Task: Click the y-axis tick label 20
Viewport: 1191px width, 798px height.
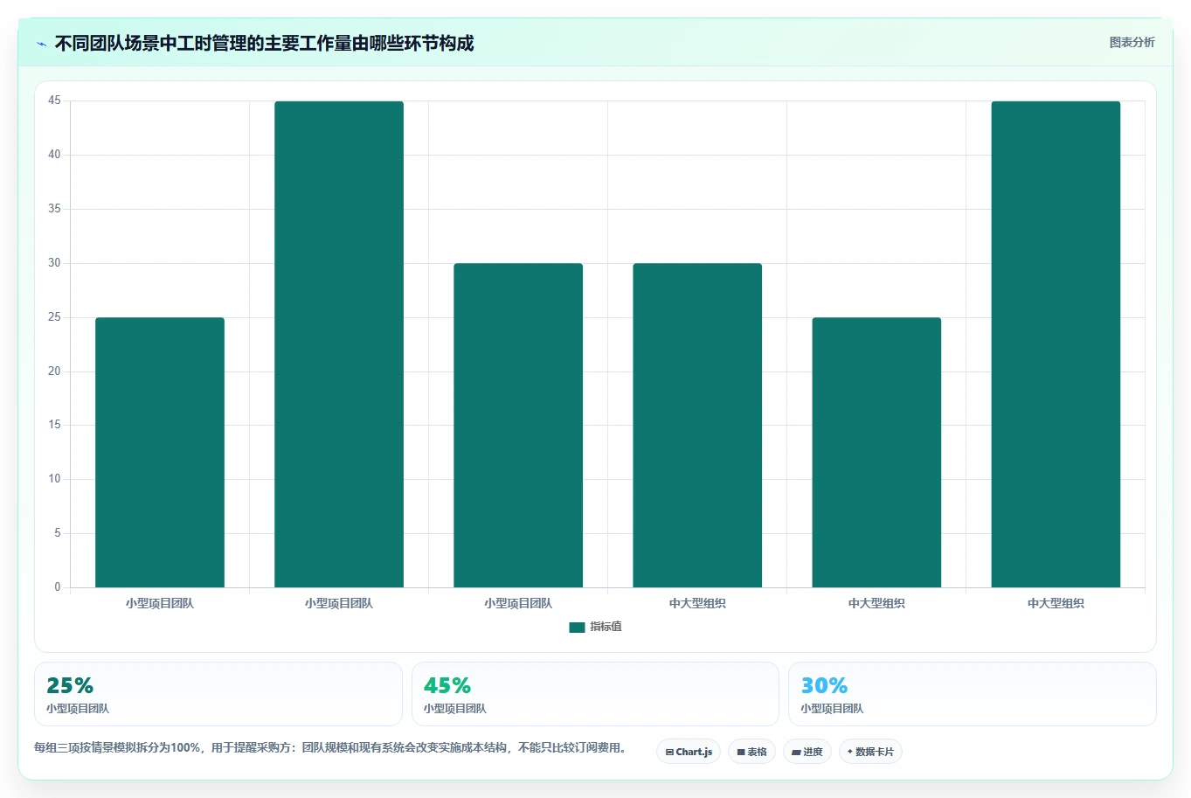Action: (55, 371)
